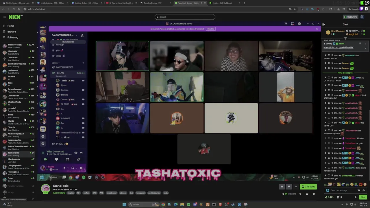370x208 pixels.
Task: Open the Kick hamburger menu
Action: pos(5,17)
